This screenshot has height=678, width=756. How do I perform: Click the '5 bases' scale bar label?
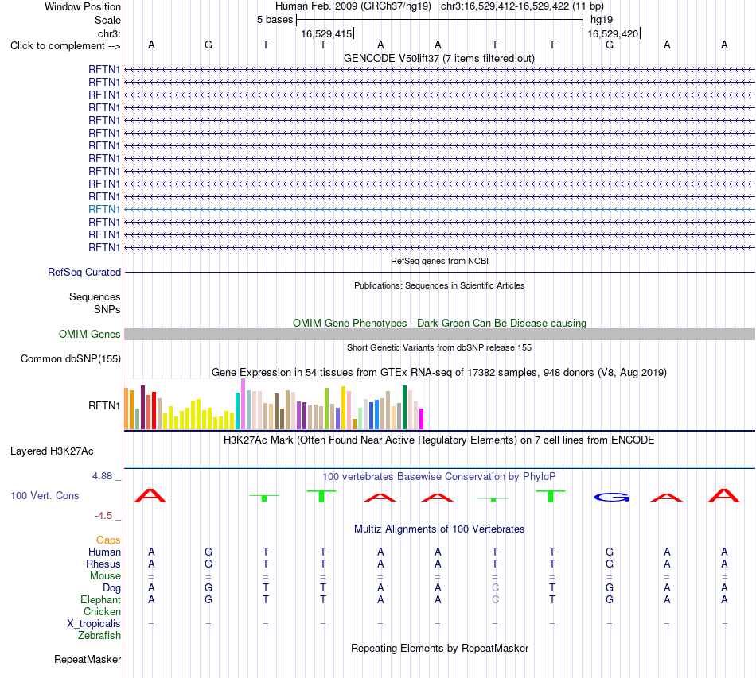coord(275,20)
